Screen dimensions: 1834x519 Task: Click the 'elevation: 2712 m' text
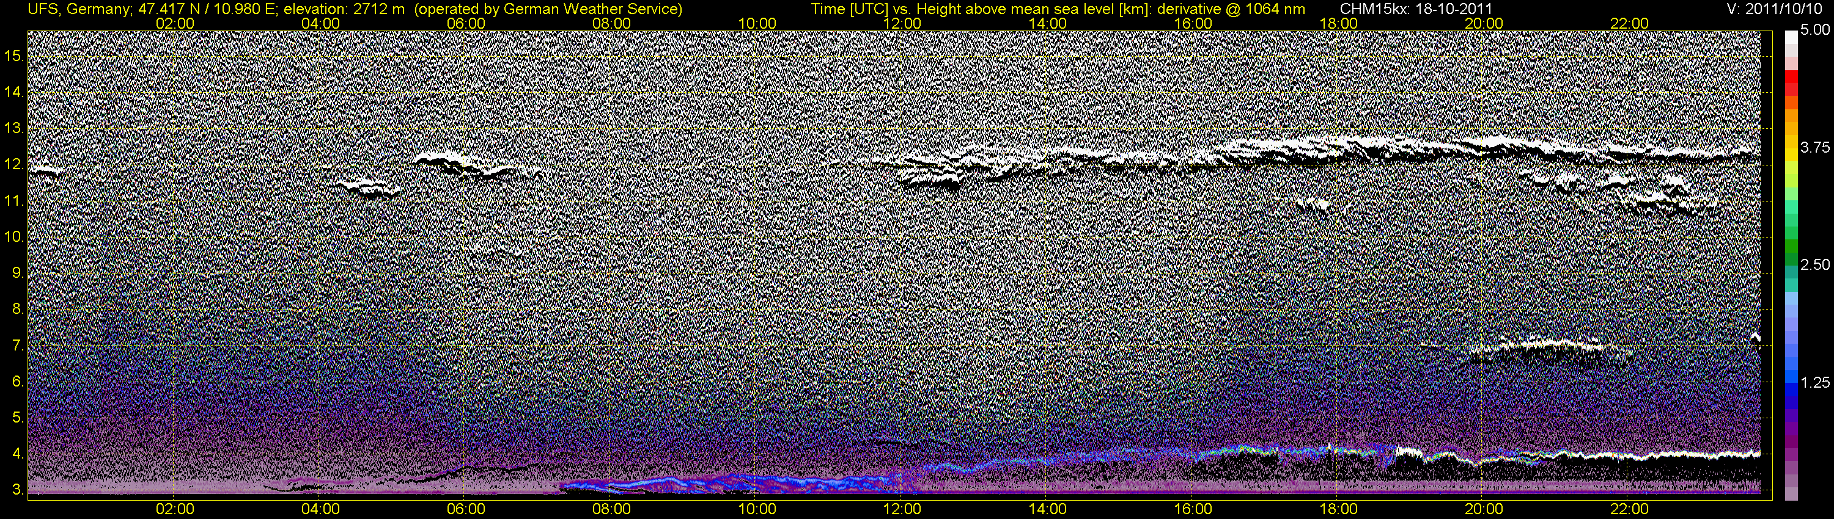point(345,9)
